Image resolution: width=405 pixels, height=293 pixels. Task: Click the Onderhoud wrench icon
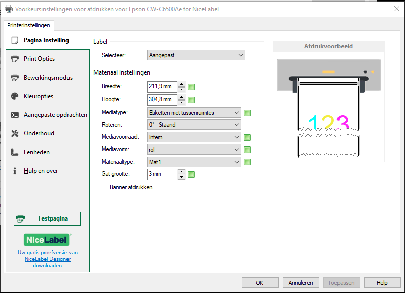pyautogui.click(x=15, y=133)
